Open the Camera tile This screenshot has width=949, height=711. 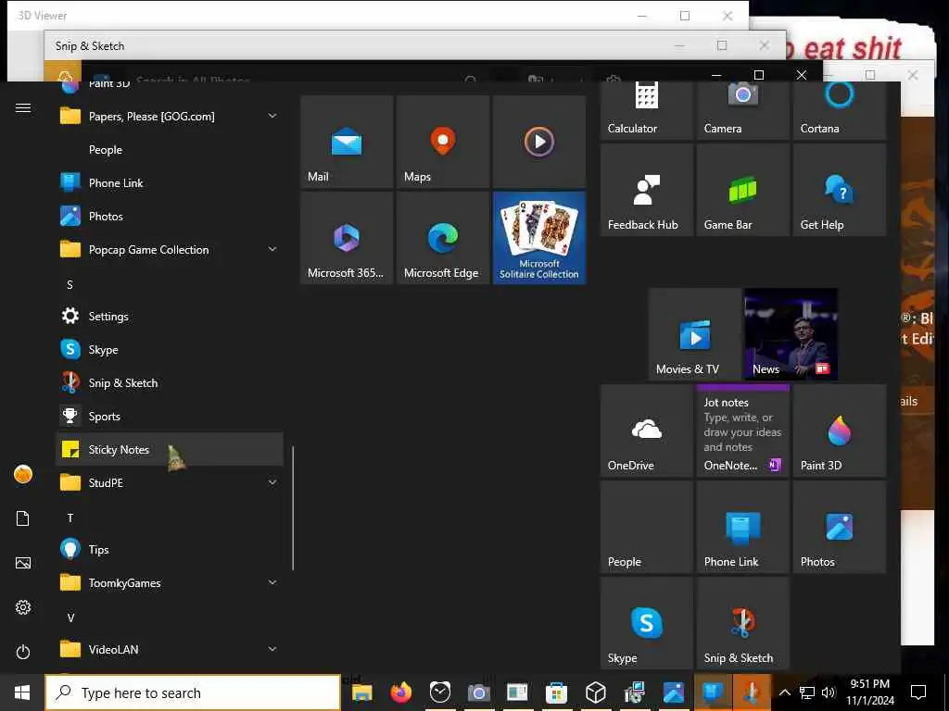pyautogui.click(x=742, y=111)
